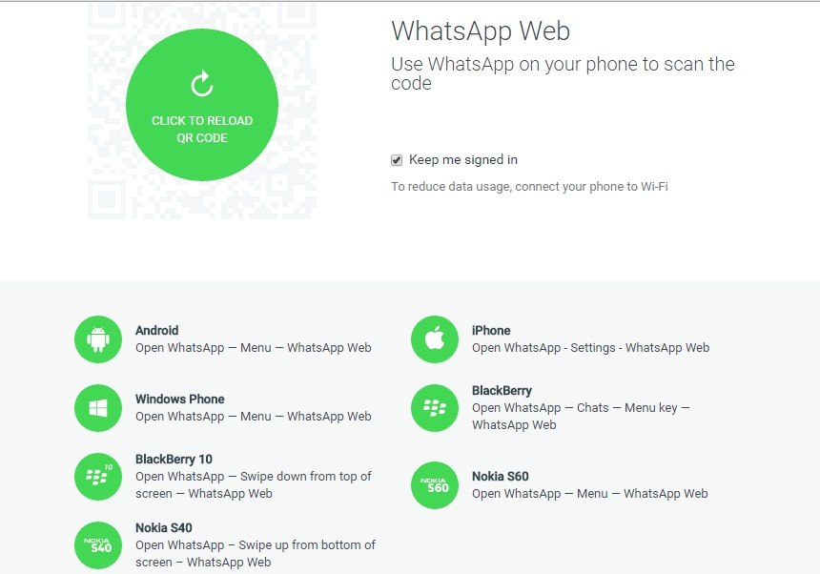Click the Windows Phone instructions heading
The width and height of the screenshot is (820, 574).
[x=180, y=399]
